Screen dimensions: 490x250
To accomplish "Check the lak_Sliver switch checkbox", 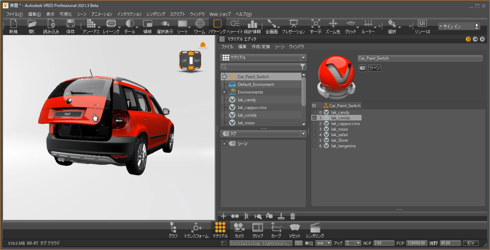I will tap(314, 140).
